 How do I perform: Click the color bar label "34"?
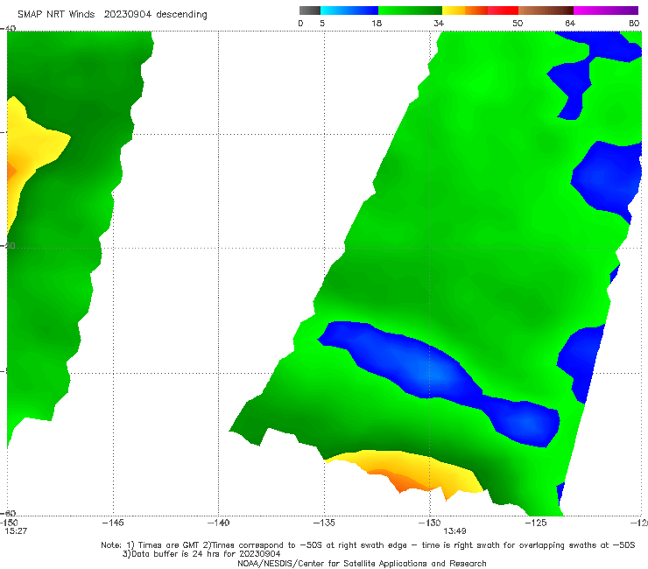coord(439,24)
